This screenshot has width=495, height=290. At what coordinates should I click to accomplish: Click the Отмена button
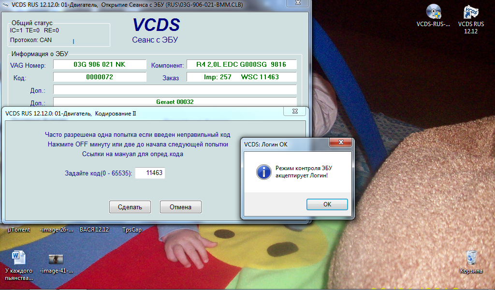coord(180,207)
